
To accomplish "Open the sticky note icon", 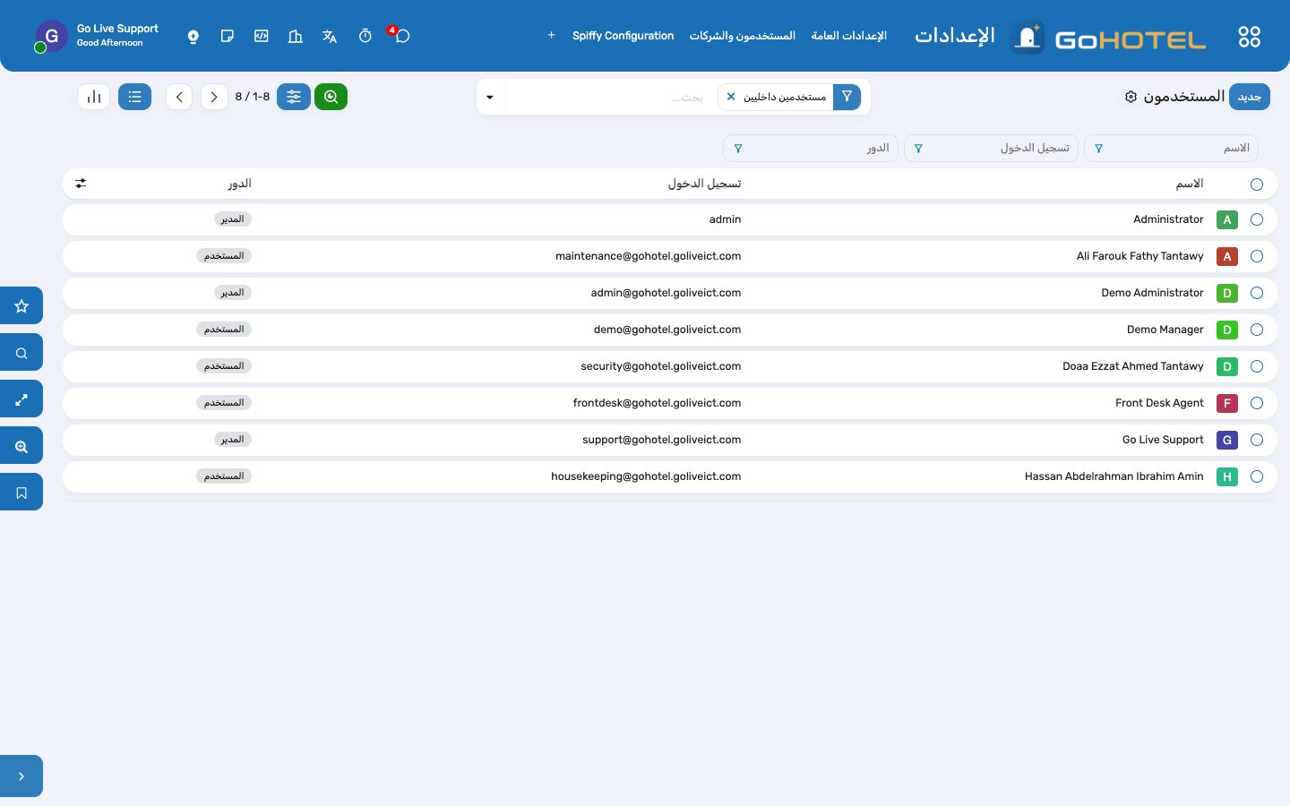I will click(227, 36).
